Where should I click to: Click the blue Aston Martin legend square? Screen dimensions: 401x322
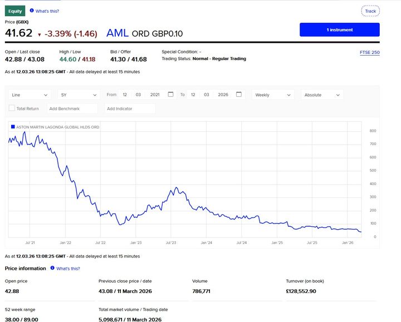[x=13, y=127]
